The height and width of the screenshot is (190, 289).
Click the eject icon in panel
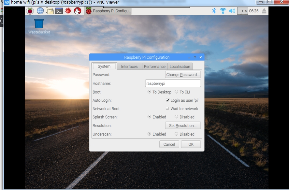click(264, 11)
